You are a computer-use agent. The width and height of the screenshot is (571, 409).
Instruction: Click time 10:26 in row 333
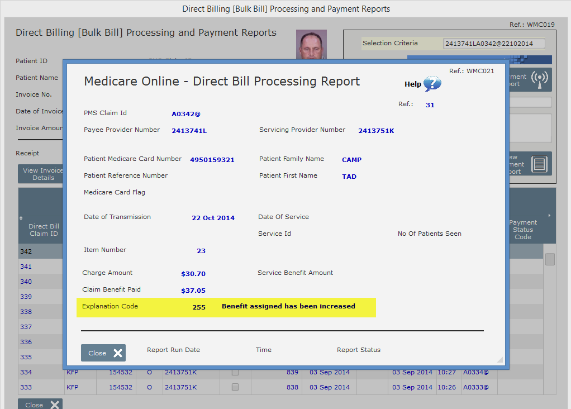[x=446, y=387]
